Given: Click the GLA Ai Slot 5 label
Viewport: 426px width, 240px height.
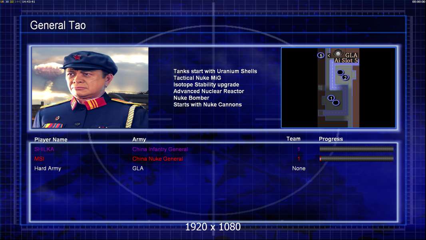Looking at the screenshot, I should coord(346,58).
